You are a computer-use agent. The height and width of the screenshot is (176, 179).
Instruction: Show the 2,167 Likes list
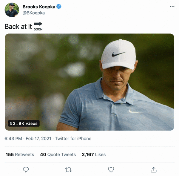[x=94, y=154]
